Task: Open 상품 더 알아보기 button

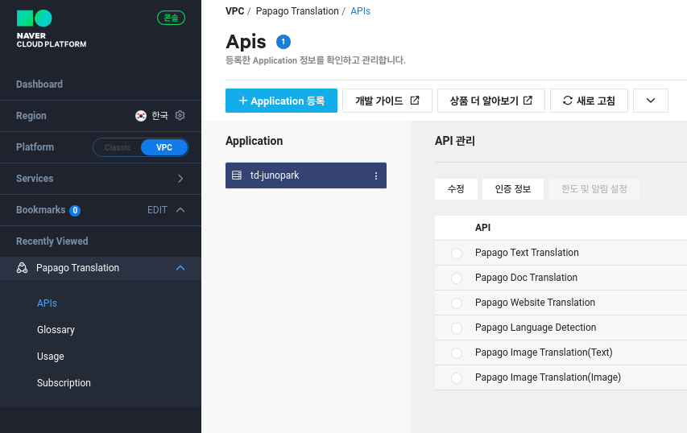Action: click(x=491, y=101)
